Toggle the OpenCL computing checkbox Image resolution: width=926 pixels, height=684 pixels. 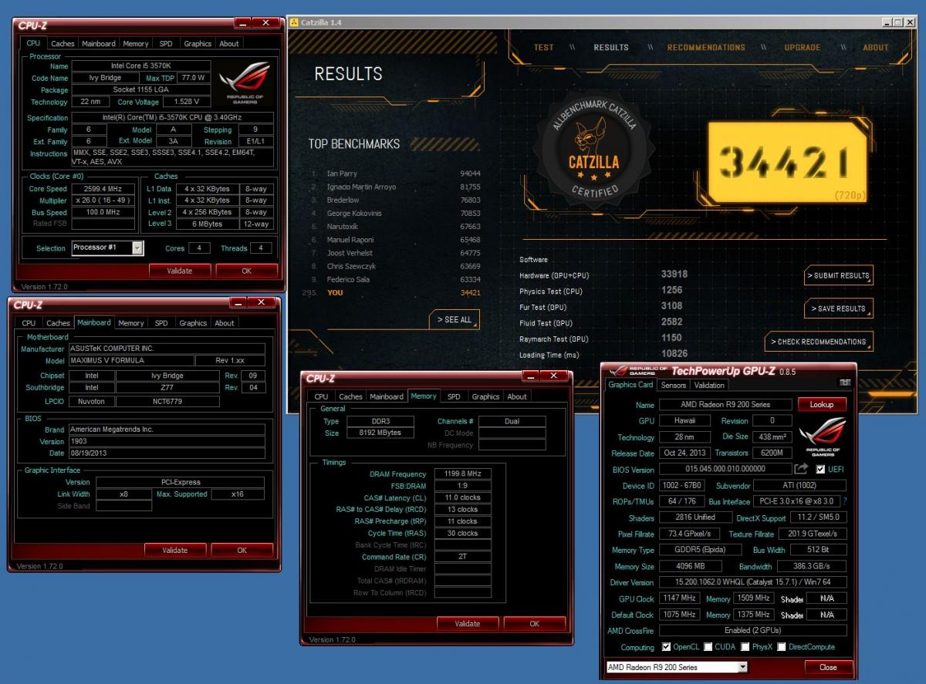pos(666,647)
